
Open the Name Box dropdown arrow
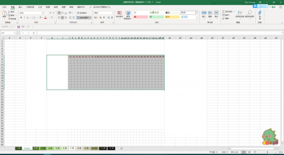pyautogui.click(x=14, y=33)
